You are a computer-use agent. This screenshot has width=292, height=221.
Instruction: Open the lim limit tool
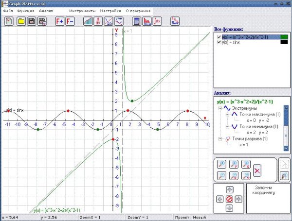pyautogui.click(x=147, y=21)
